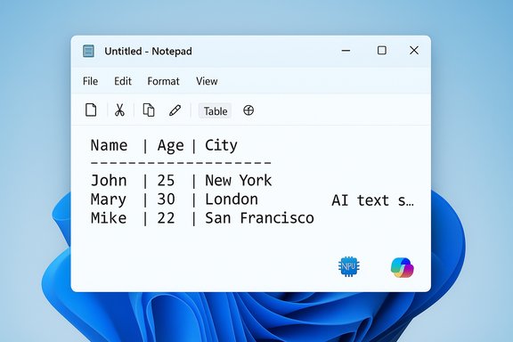Screen dimensions: 513x342
Task: Click the "Name" header text
Action: pos(109,145)
